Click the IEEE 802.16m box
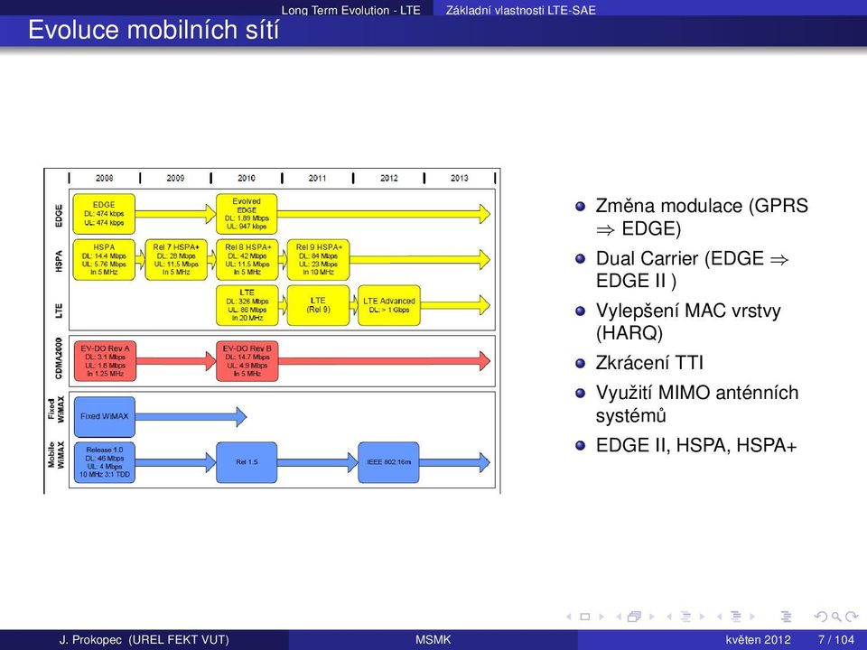 tap(388, 462)
